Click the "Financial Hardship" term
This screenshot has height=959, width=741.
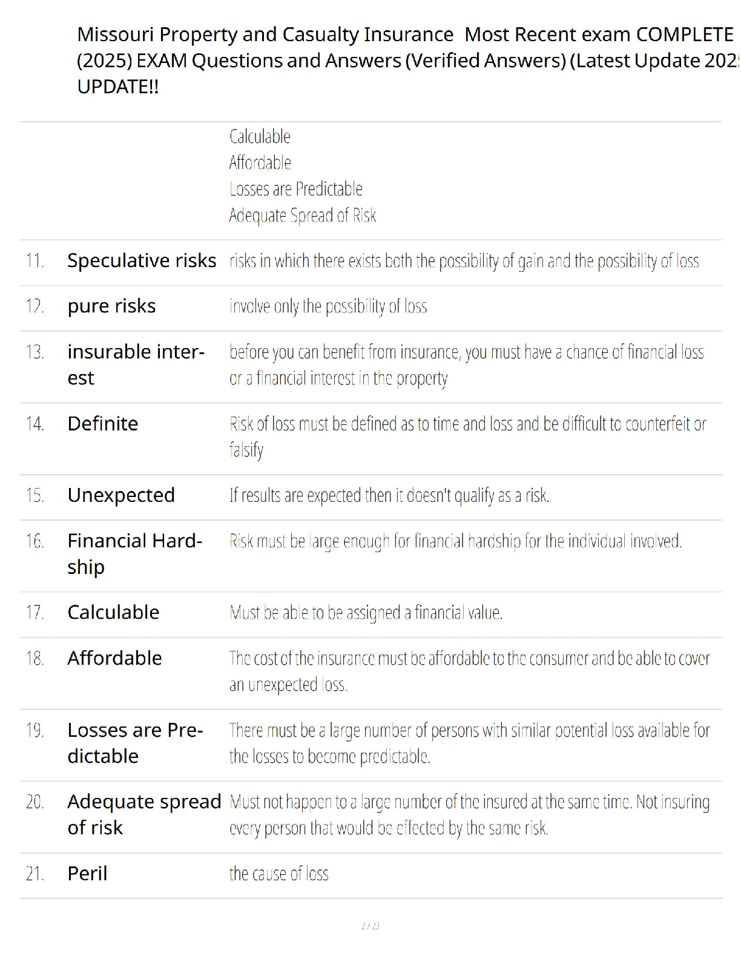click(134, 553)
